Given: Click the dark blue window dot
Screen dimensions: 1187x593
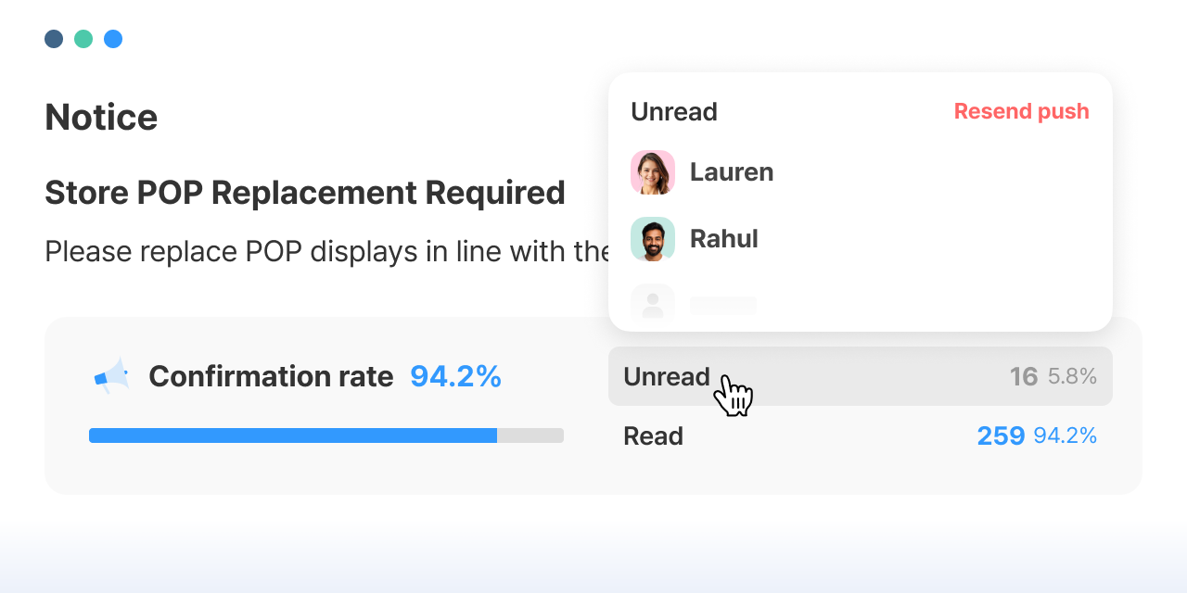Looking at the screenshot, I should (x=54, y=39).
